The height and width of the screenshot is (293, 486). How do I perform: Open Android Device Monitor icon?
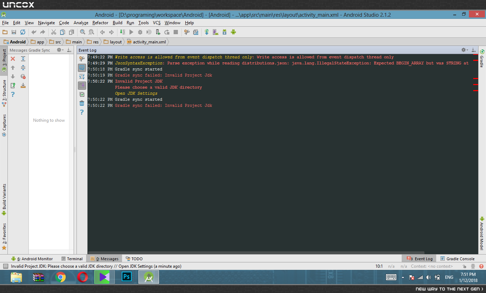(233, 32)
